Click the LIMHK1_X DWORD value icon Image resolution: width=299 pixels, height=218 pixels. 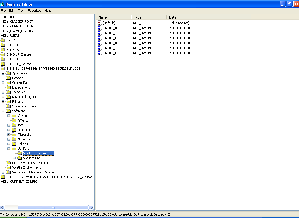[x=100, y=53]
